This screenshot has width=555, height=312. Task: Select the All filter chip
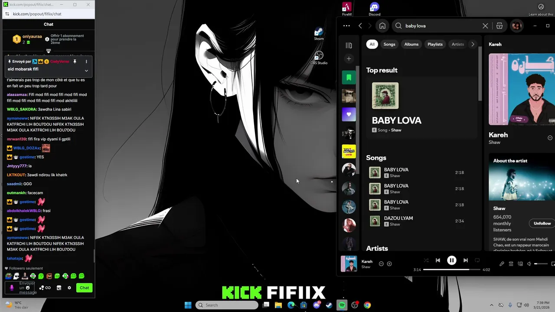(x=372, y=44)
